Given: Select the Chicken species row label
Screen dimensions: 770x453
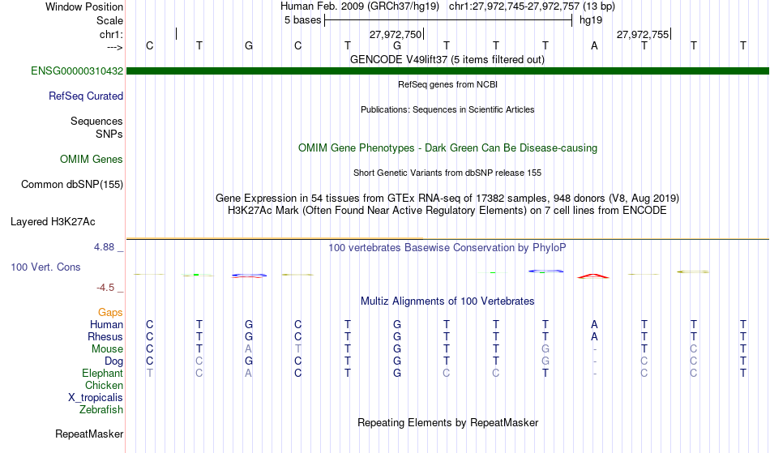Looking at the screenshot, I should (104, 385).
